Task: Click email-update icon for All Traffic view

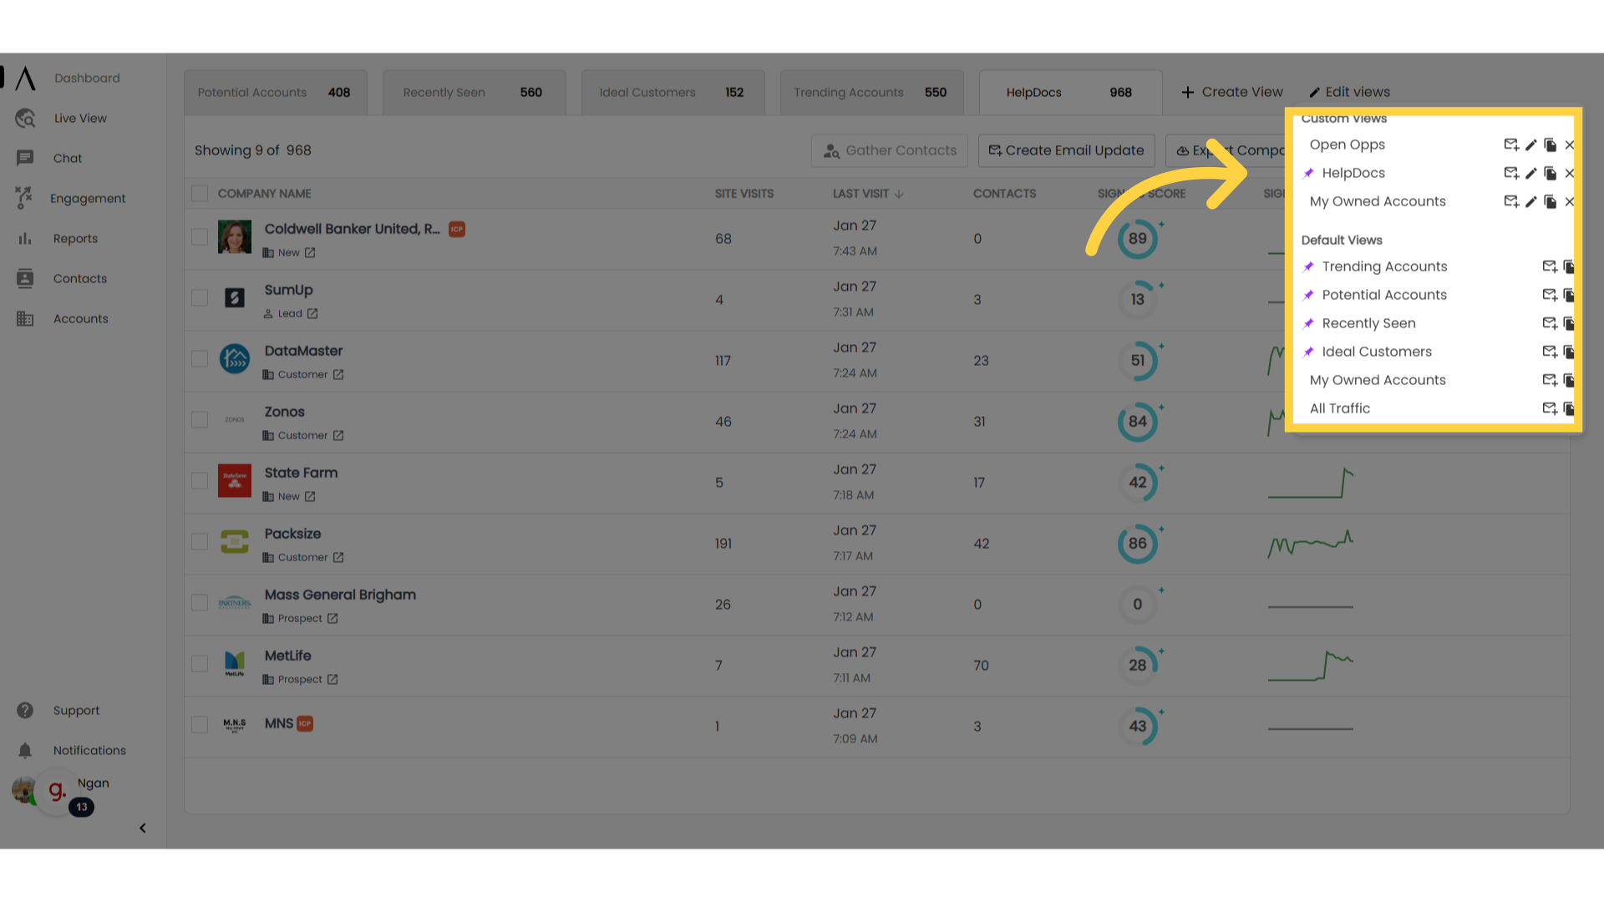Action: [1550, 409]
